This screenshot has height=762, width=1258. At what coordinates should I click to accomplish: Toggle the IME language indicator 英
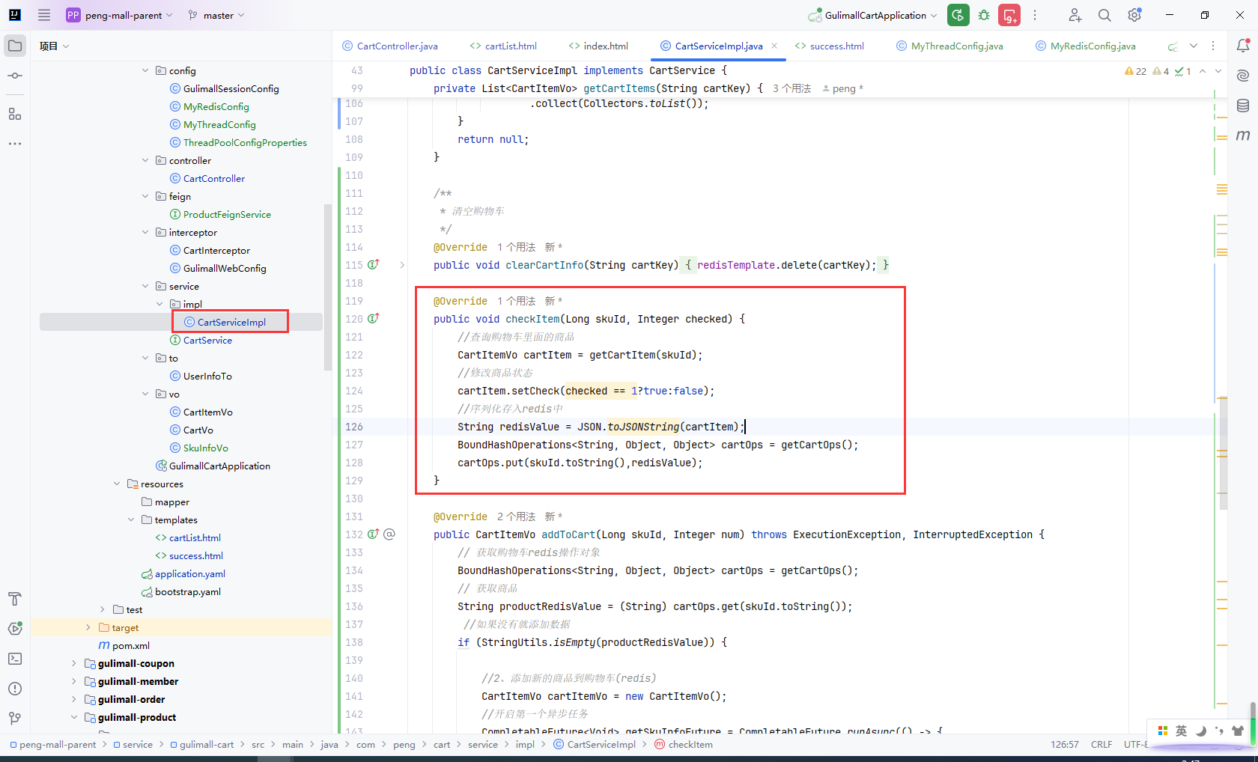[1181, 731]
